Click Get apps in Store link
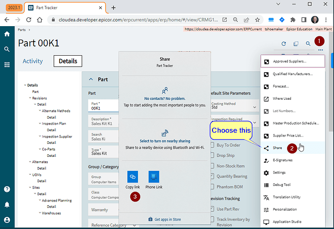The image size is (334, 229). 165,219
